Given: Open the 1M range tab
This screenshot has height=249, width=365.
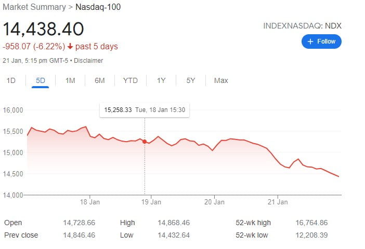Looking at the screenshot, I should pos(70,80).
